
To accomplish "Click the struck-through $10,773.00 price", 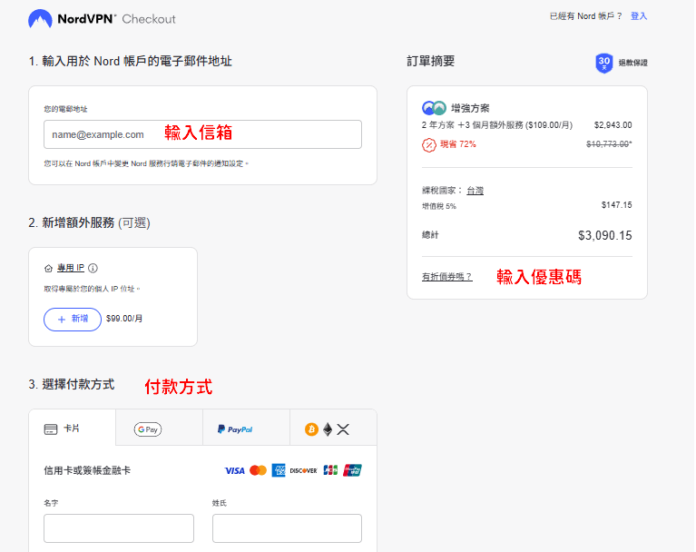I will [x=609, y=144].
